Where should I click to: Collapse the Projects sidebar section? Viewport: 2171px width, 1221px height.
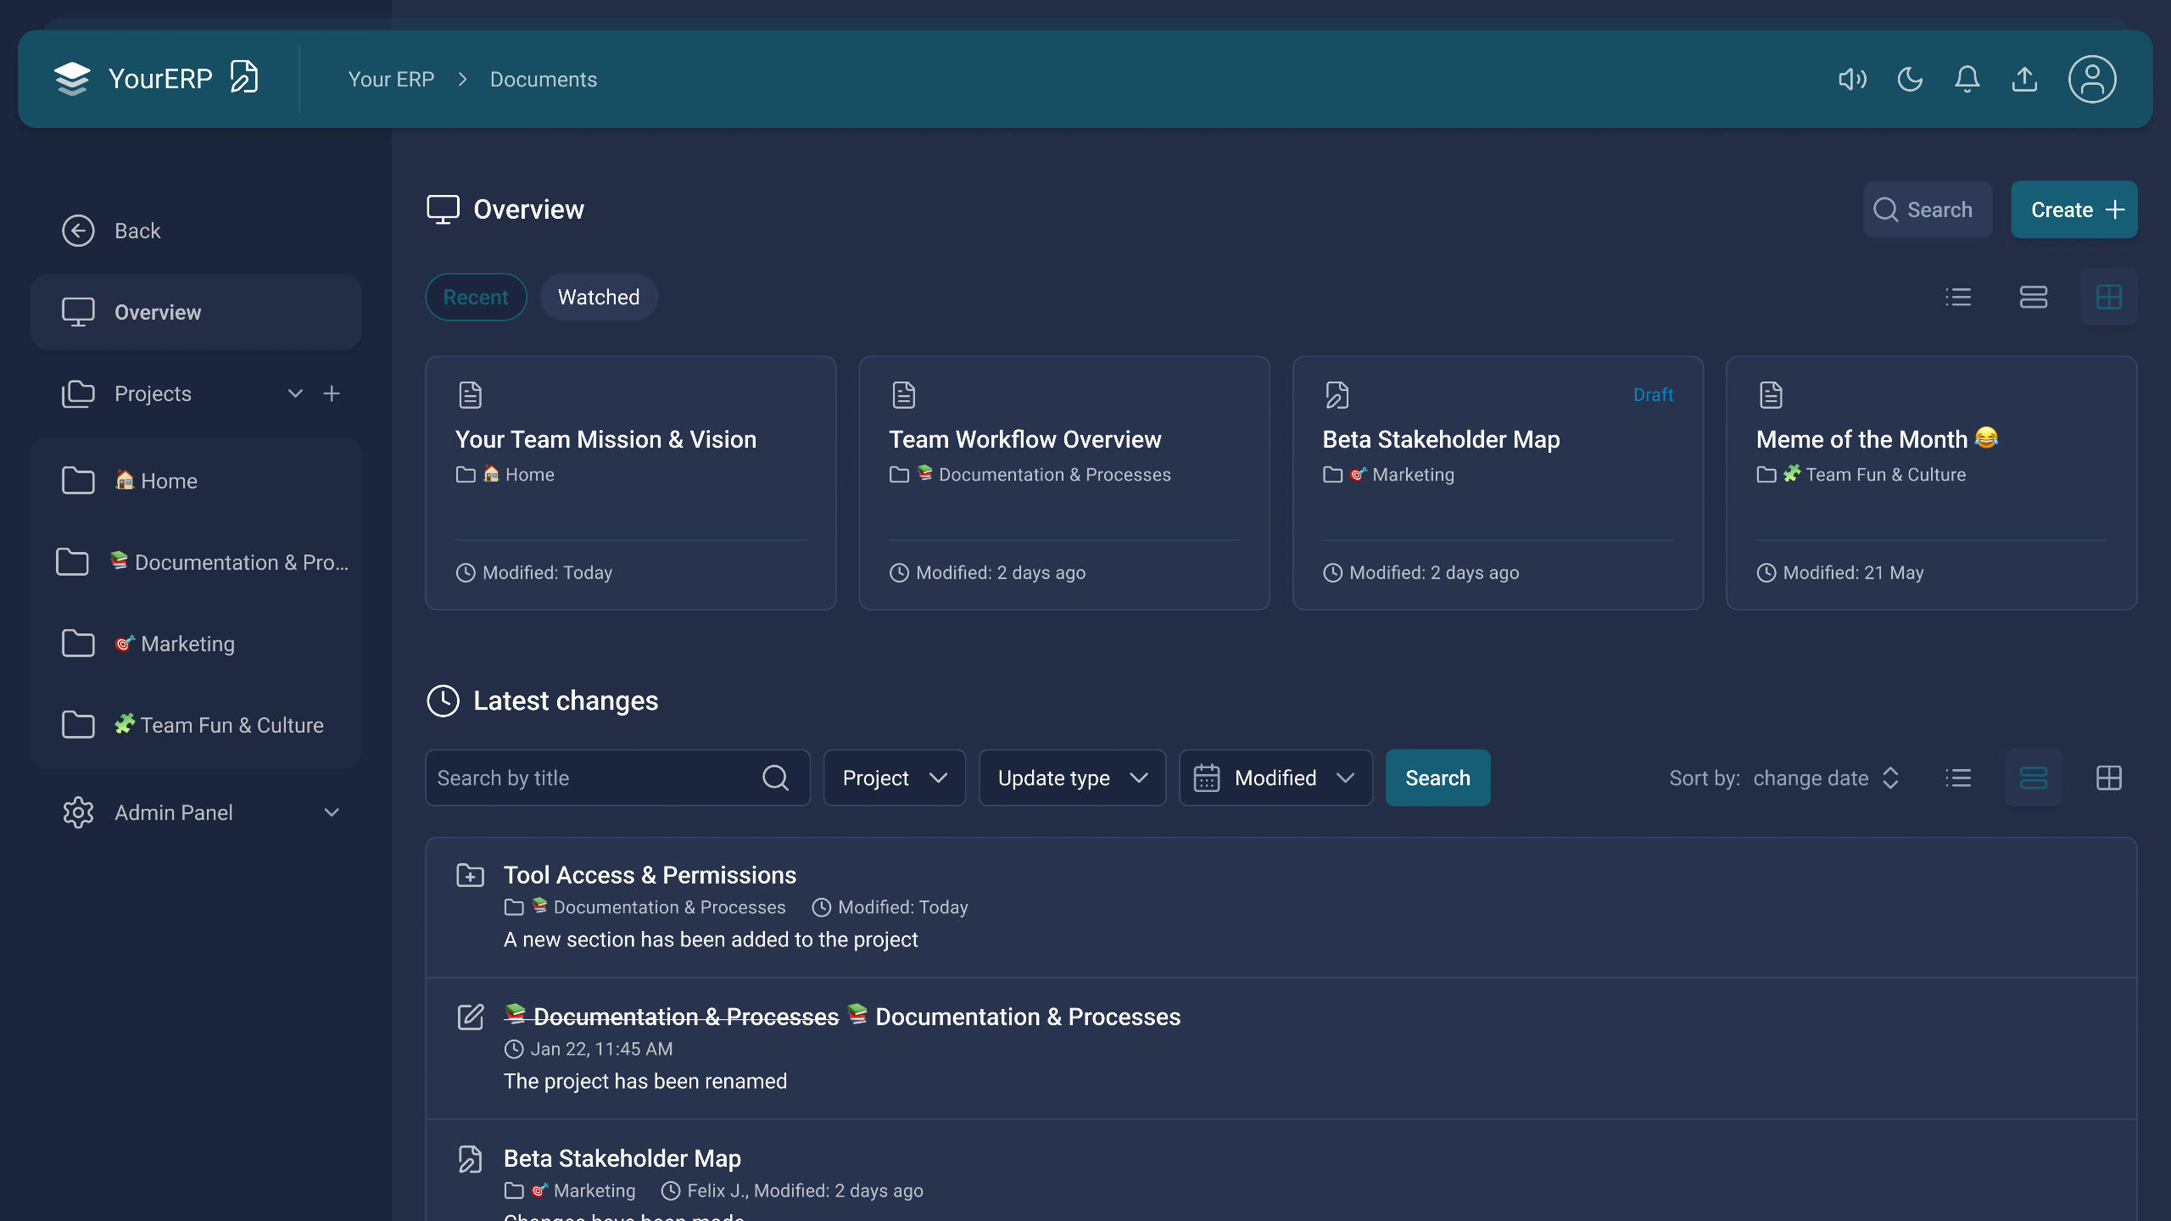point(295,393)
